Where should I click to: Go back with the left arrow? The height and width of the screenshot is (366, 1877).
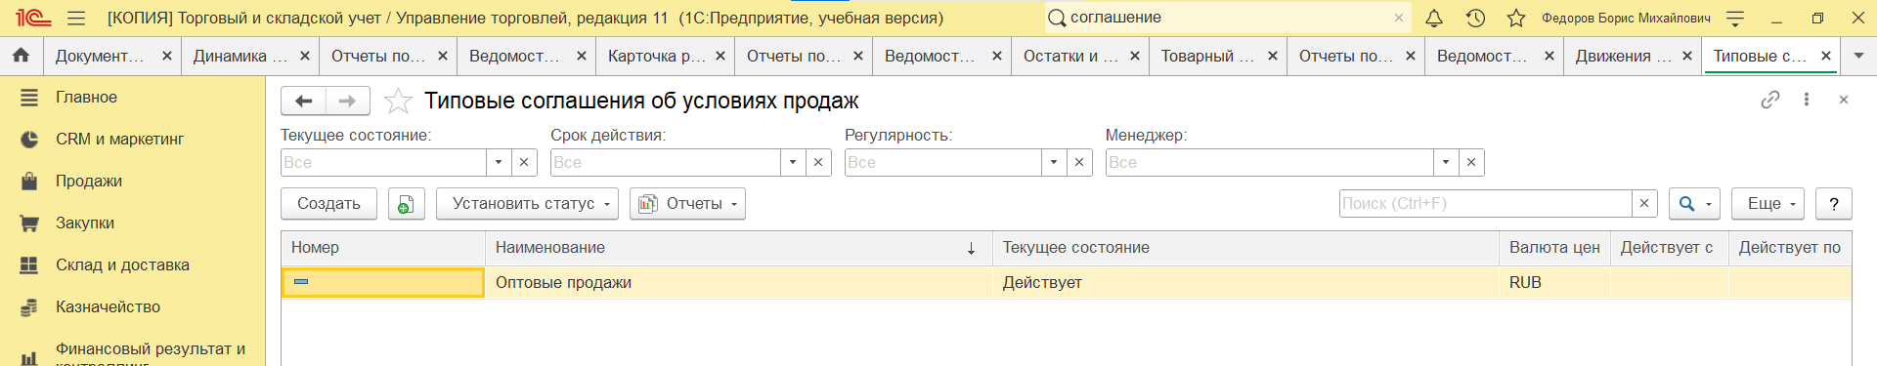tap(304, 101)
